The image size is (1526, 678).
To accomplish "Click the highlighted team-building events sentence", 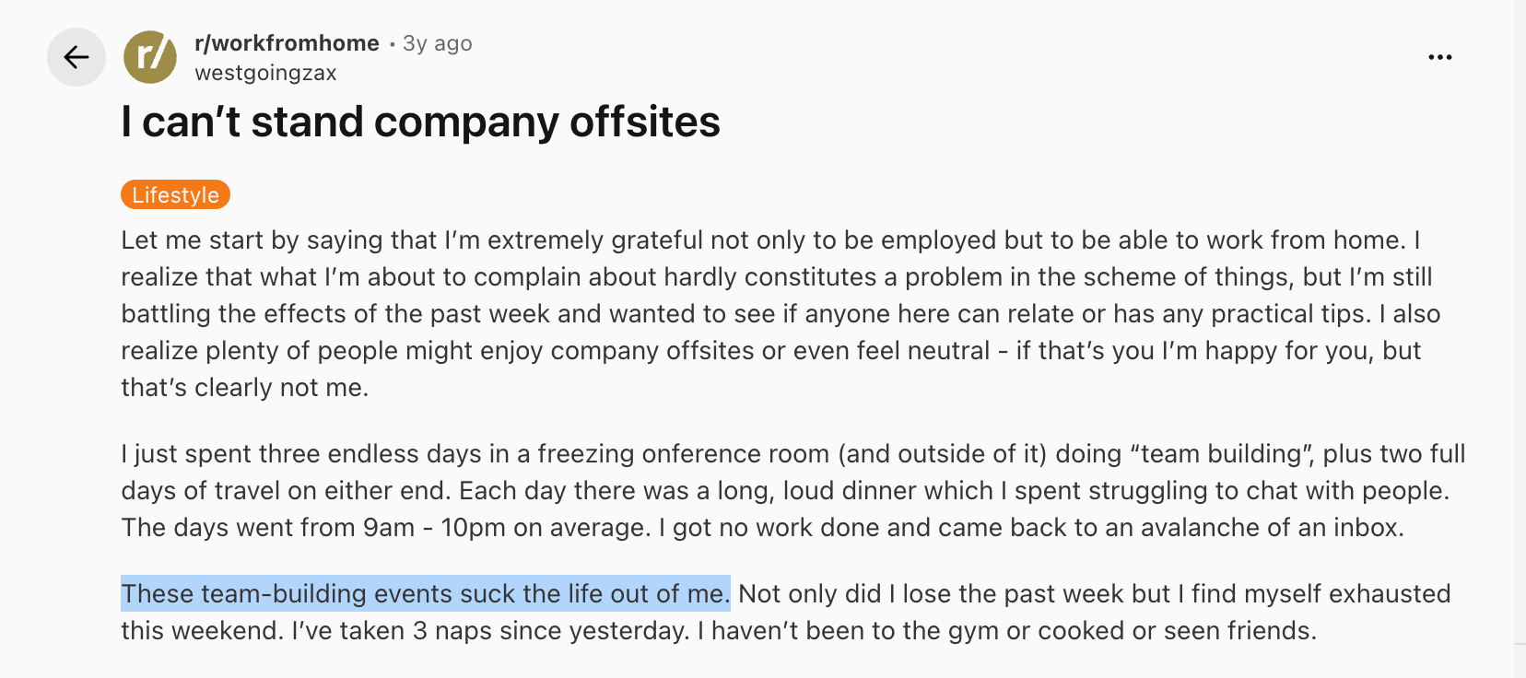I will point(426,593).
